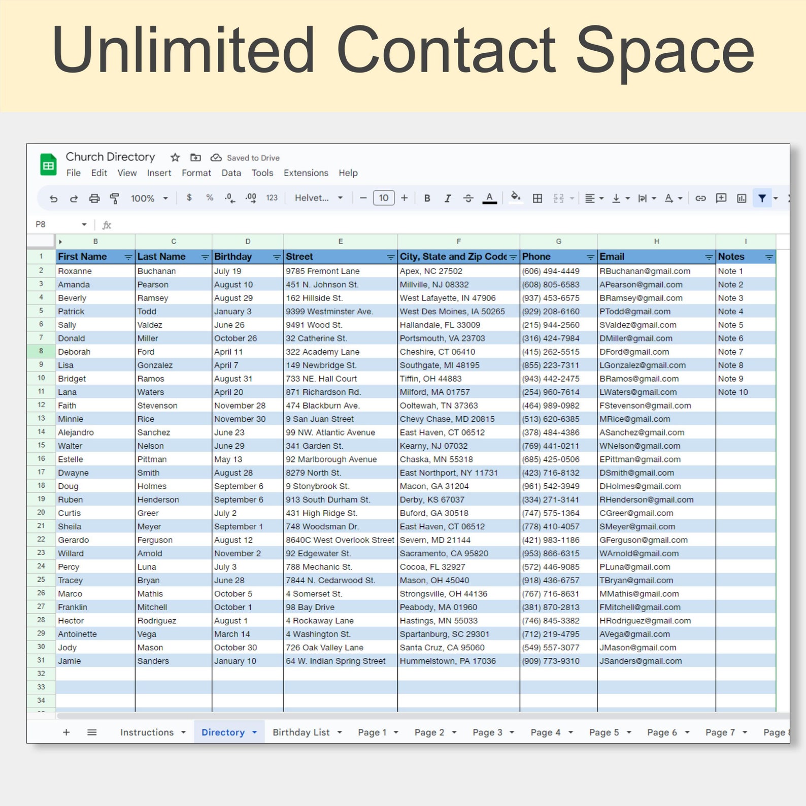
Task: Click the Insert link icon
Action: coord(700,198)
